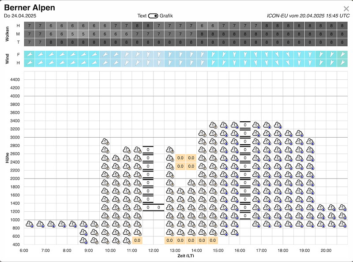Image resolution: width=353 pixels, height=262 pixels.
Task: Click the ICON-EU model run timestamp
Action: pos(308,16)
